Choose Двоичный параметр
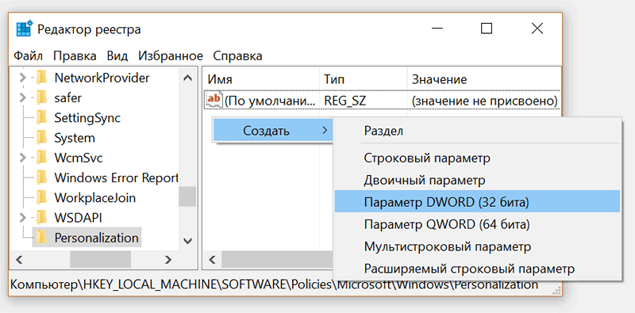This screenshot has height=313, width=635. point(478,181)
